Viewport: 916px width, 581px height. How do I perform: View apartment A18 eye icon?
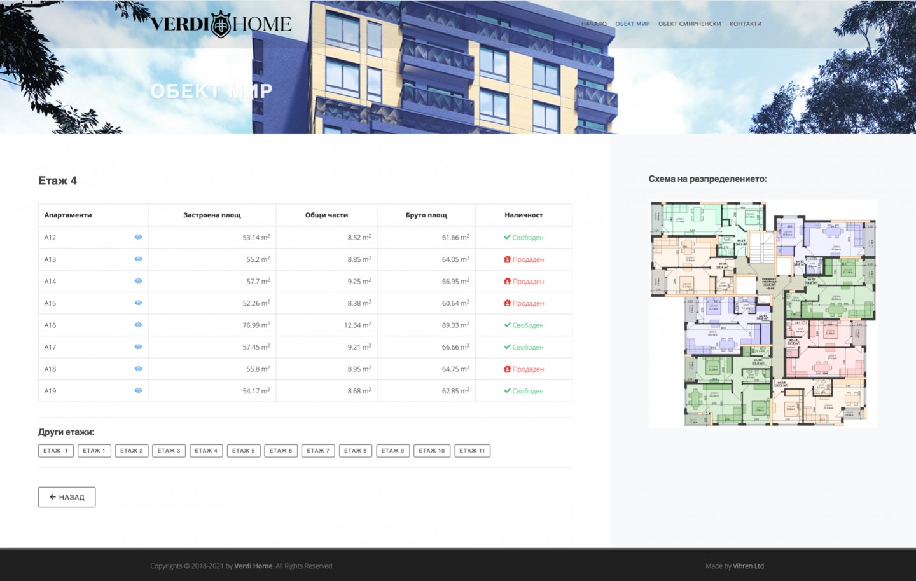point(138,369)
